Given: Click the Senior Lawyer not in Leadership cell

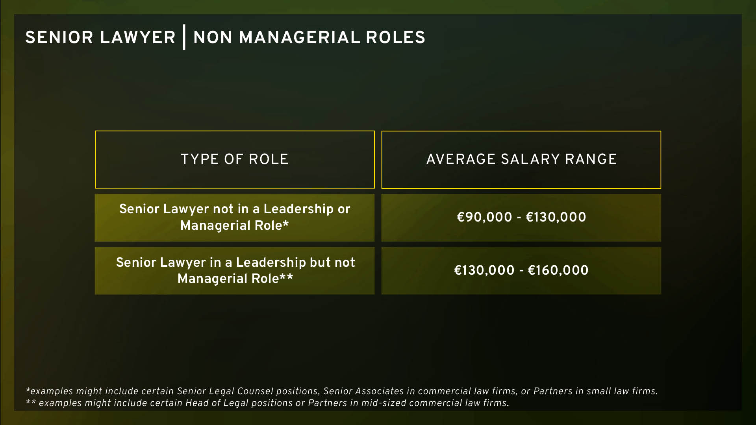Looking at the screenshot, I should tap(235, 218).
